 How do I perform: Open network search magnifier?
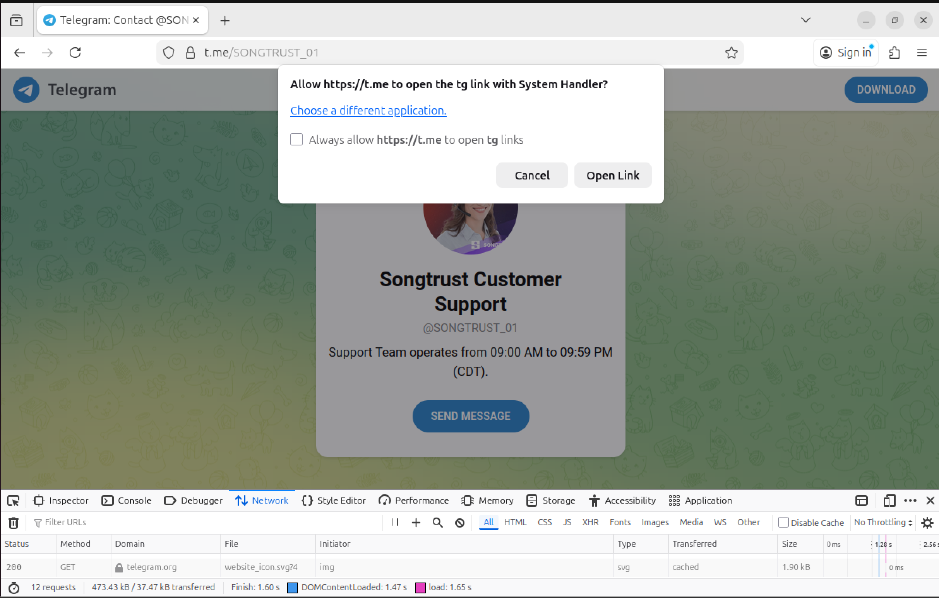pos(437,523)
